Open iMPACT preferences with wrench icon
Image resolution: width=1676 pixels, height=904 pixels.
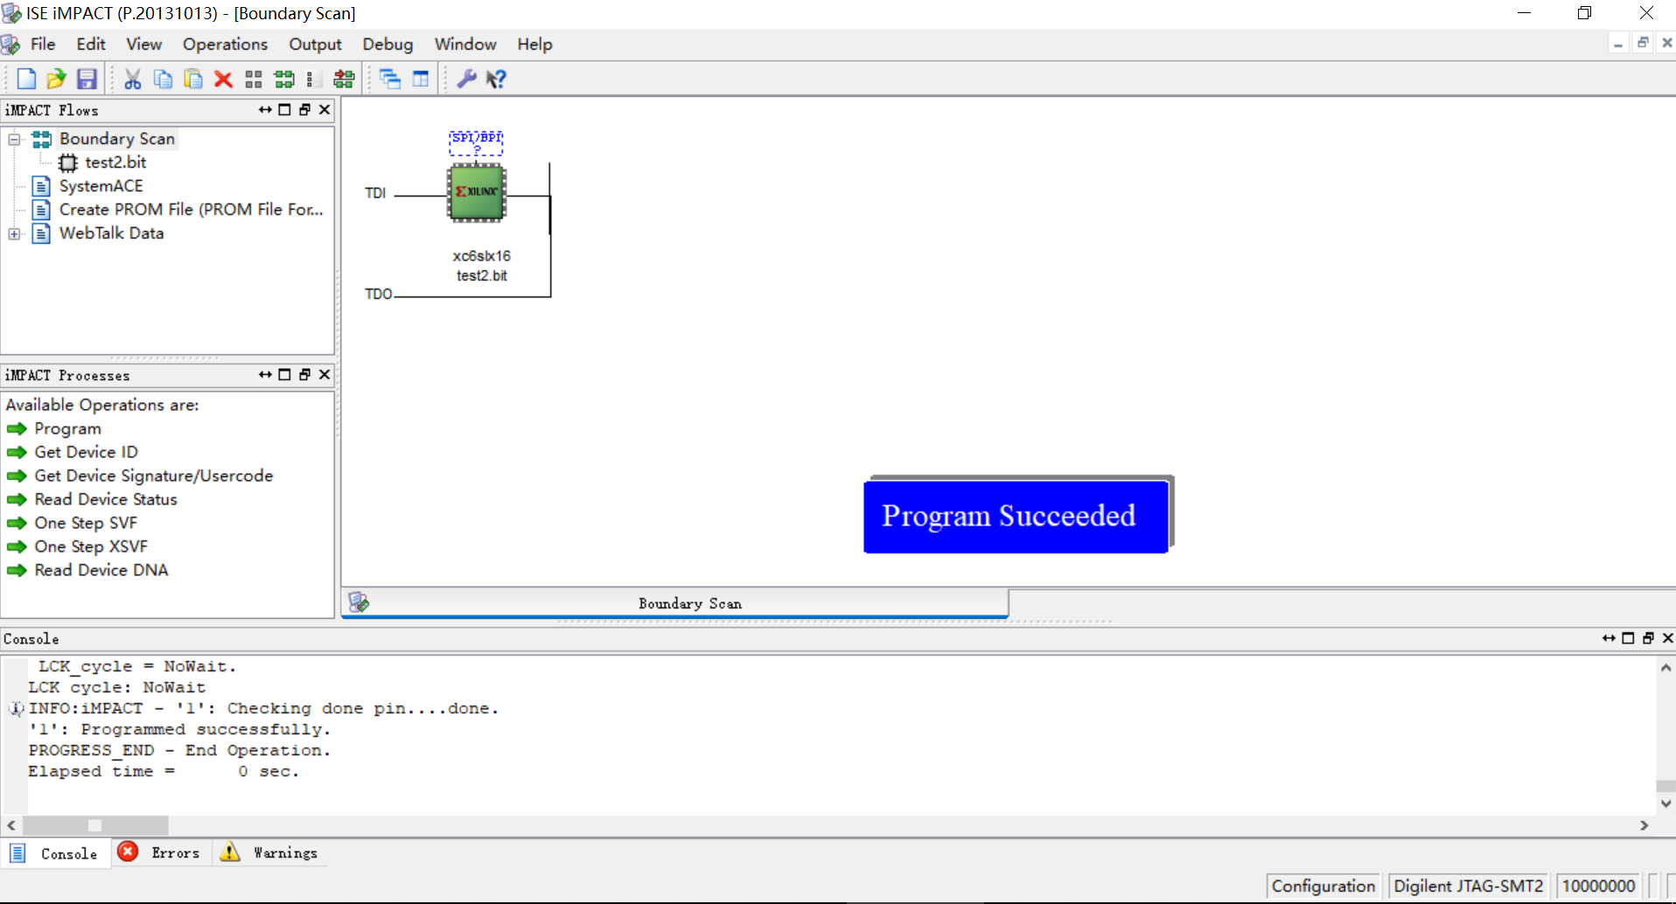coord(466,79)
